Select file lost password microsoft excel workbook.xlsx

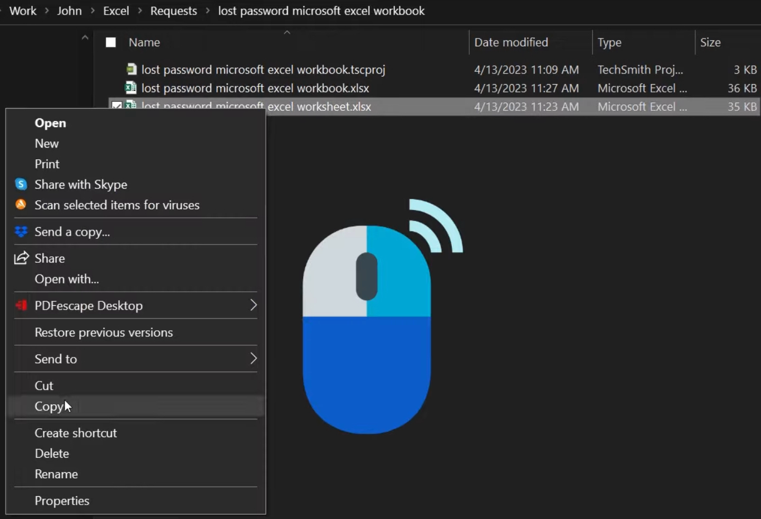[255, 88]
